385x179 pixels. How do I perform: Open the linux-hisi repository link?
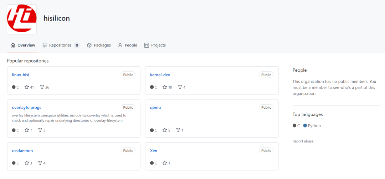click(21, 75)
